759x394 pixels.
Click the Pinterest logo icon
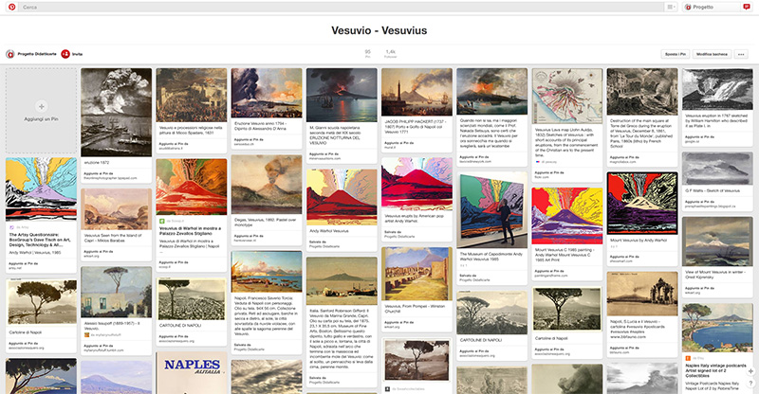(x=11, y=7)
